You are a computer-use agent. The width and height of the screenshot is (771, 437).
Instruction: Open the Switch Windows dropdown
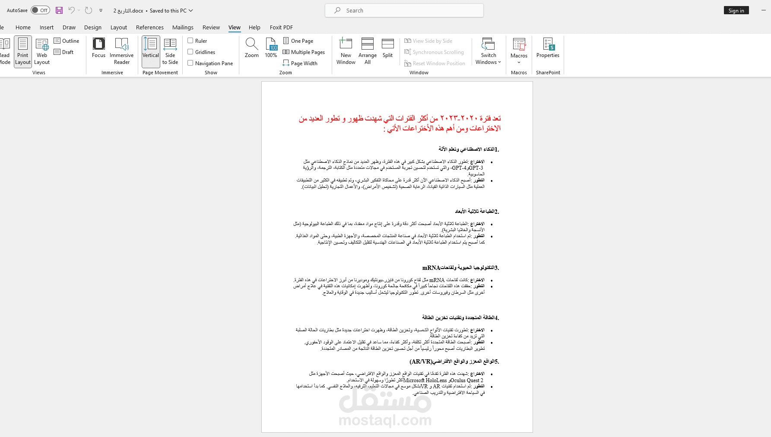[x=489, y=51]
